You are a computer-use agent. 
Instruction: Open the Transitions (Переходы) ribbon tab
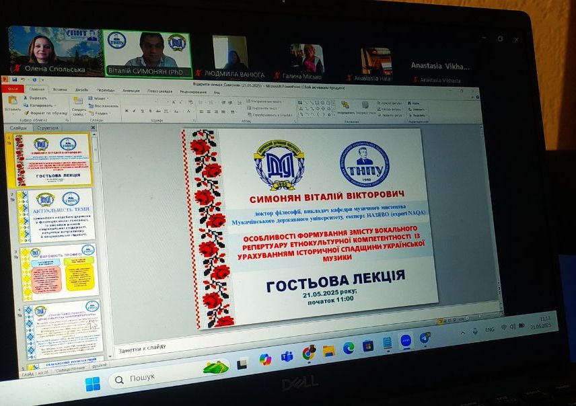[x=106, y=90]
